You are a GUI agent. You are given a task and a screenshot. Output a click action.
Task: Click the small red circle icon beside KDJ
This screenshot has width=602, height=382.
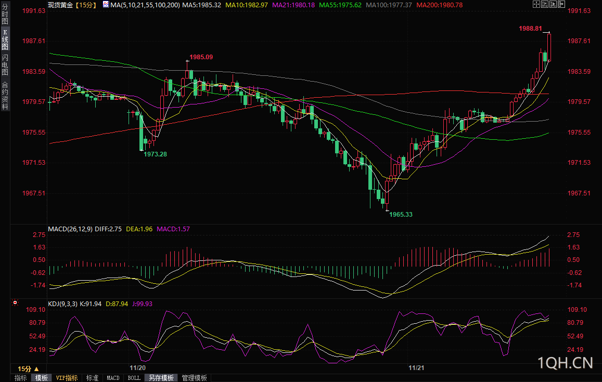(15, 302)
